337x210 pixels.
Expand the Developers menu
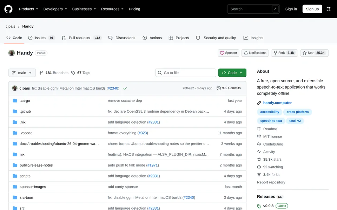pyautogui.click(x=55, y=9)
